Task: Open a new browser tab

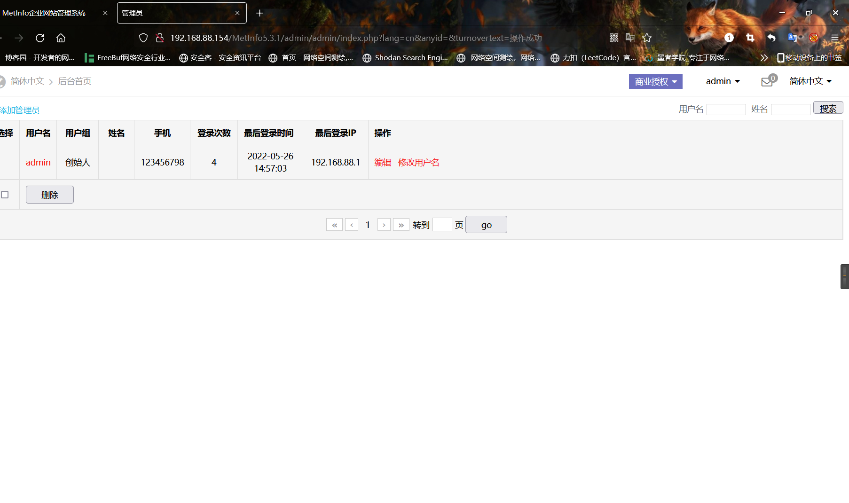Action: point(259,13)
